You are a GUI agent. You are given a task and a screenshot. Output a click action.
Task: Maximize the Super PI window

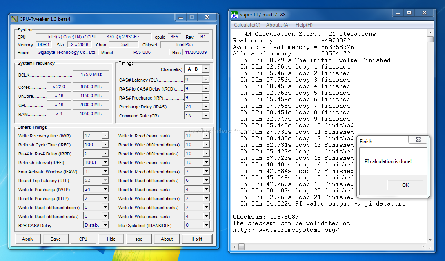[x=409, y=13]
